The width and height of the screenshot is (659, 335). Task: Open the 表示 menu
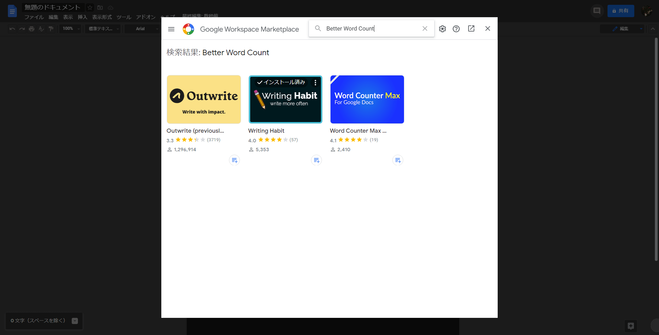tap(68, 17)
